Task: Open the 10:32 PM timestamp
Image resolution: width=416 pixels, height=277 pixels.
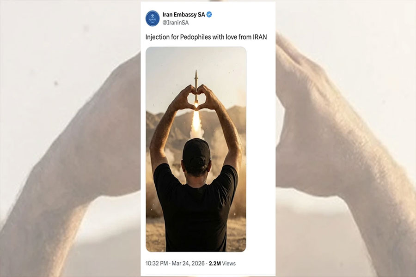Action: click(157, 263)
